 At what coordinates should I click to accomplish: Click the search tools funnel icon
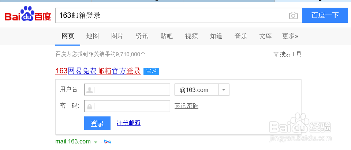coord(276,54)
